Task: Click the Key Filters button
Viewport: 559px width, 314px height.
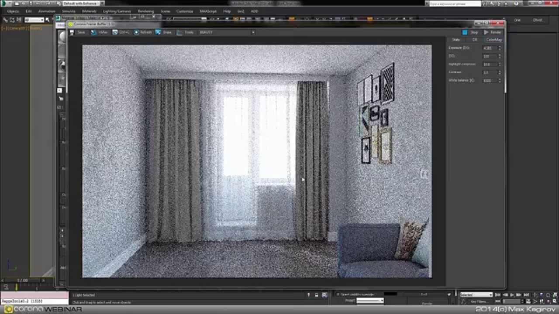Action: [479, 301]
